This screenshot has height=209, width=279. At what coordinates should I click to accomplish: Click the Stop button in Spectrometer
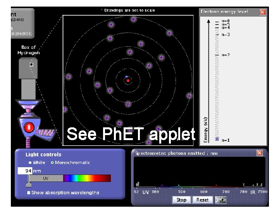181,200
